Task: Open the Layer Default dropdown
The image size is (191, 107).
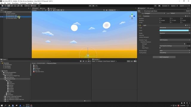Action: point(180,13)
